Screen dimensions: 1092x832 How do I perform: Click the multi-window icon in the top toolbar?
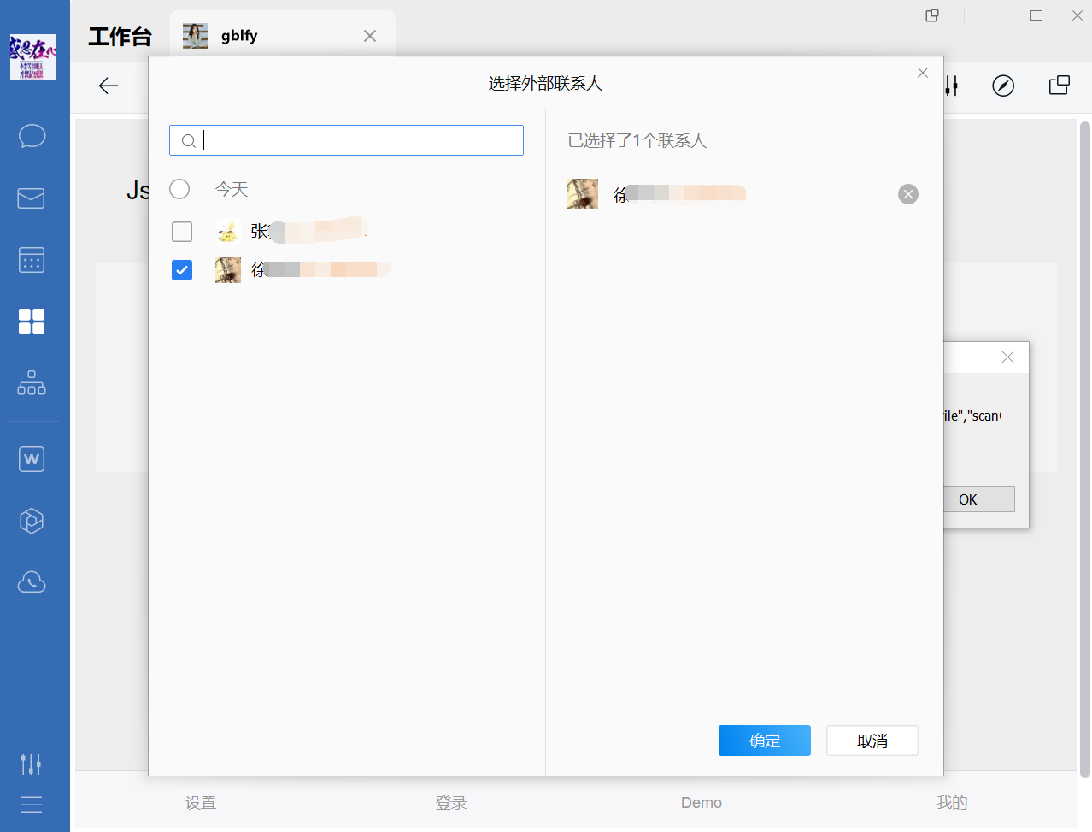click(x=1059, y=86)
